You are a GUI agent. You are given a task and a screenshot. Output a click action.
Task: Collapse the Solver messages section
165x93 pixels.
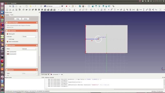click(x=37, y=22)
